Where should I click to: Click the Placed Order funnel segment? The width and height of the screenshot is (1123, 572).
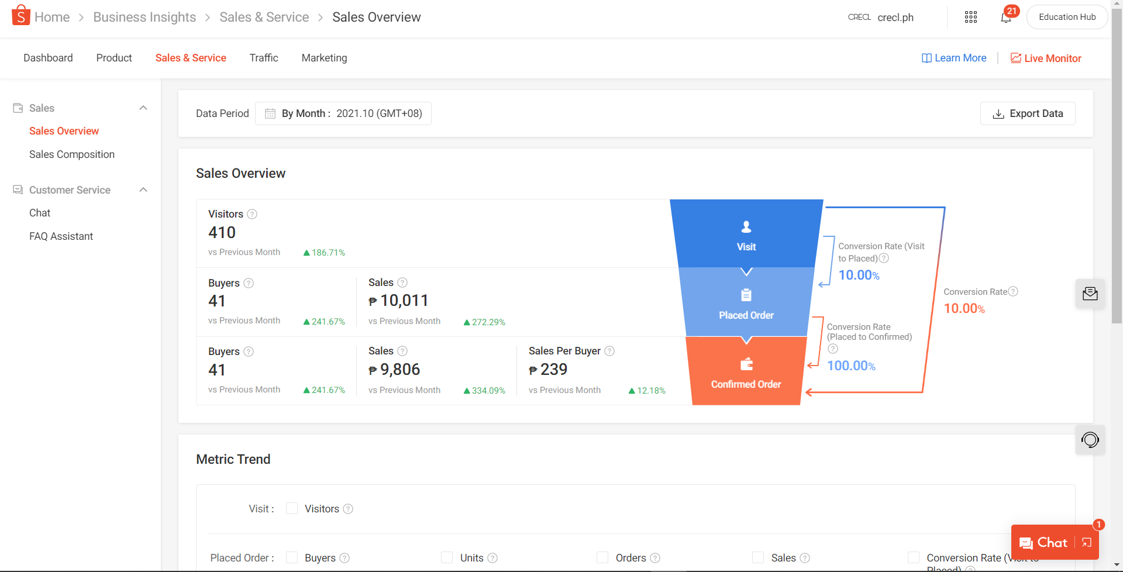[x=746, y=302]
